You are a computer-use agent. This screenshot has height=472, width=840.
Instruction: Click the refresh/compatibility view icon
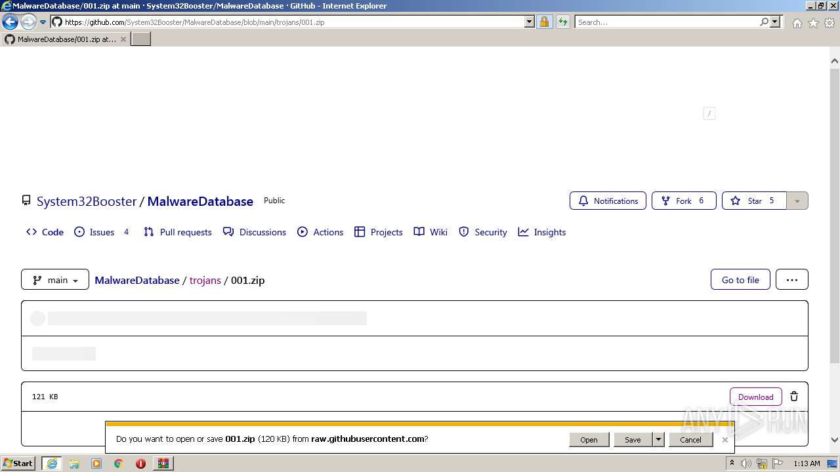(563, 22)
